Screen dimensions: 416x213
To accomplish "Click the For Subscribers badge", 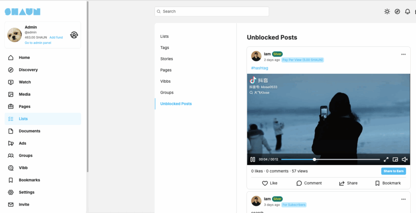I will 294,205.
